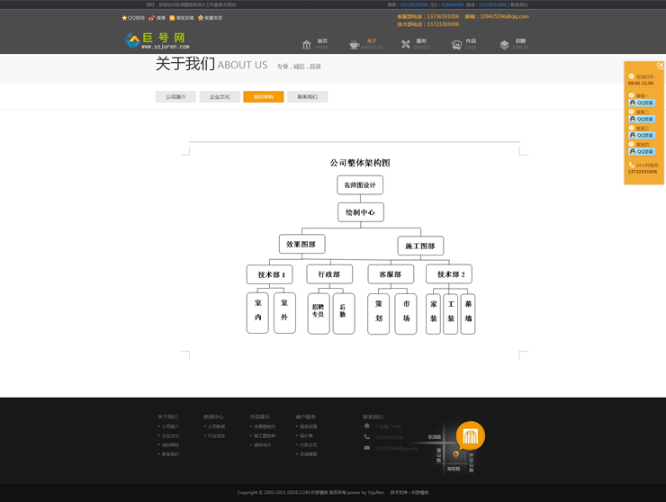Click 收藏本页 to bookmark the page
The image size is (666, 502).
tap(210, 18)
